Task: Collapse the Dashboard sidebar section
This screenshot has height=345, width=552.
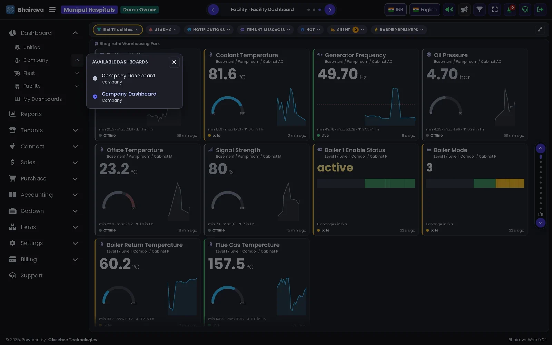Action: click(75, 33)
